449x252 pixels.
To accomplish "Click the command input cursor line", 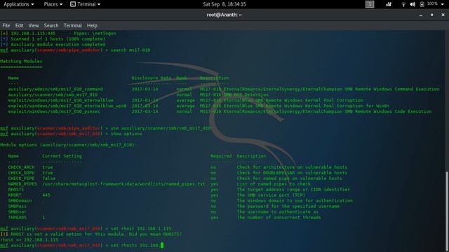I will click(x=82, y=245).
